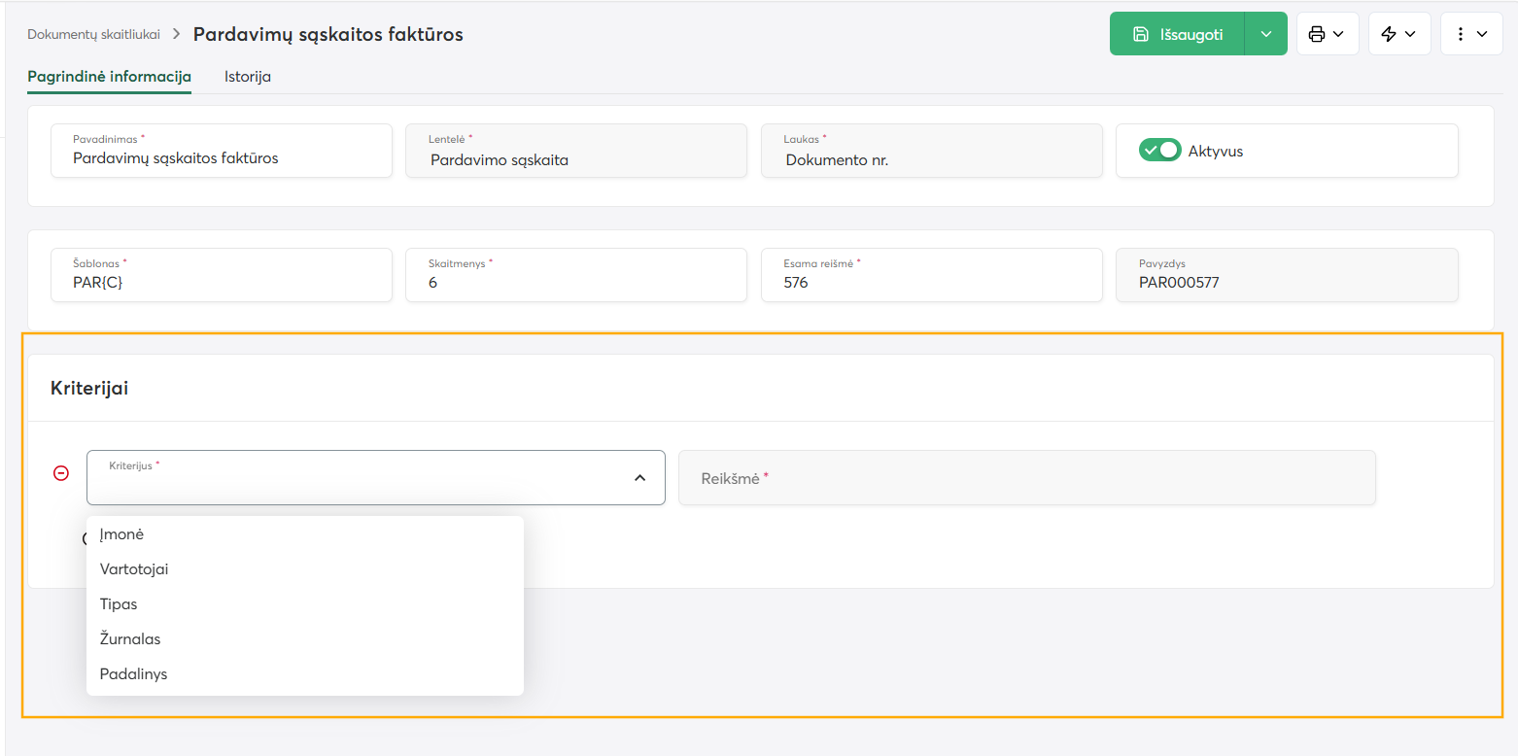Click the breadcrumb chevron separator
1518x756 pixels.
177,34
